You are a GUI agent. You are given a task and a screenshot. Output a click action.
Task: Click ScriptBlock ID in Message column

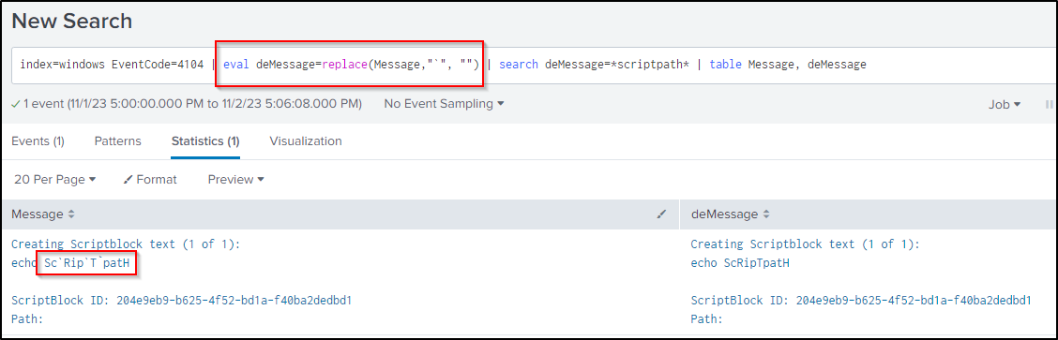coord(182,301)
